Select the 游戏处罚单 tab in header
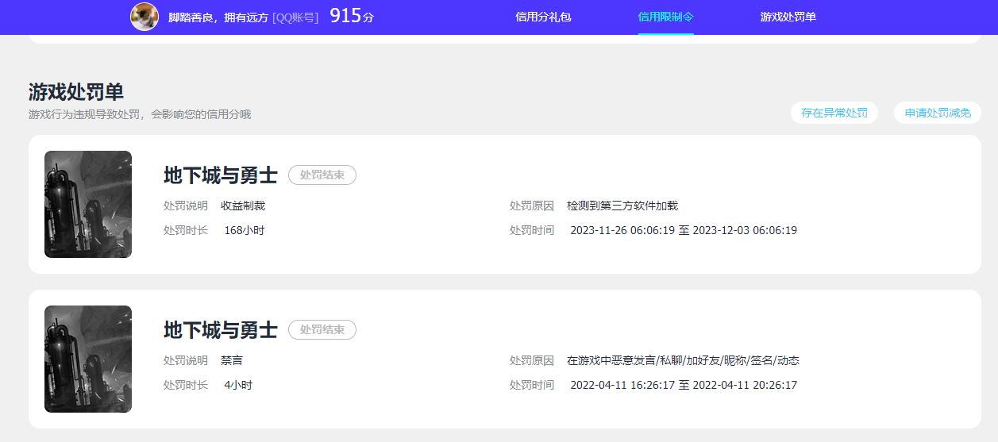This screenshot has width=998, height=442. [x=788, y=17]
